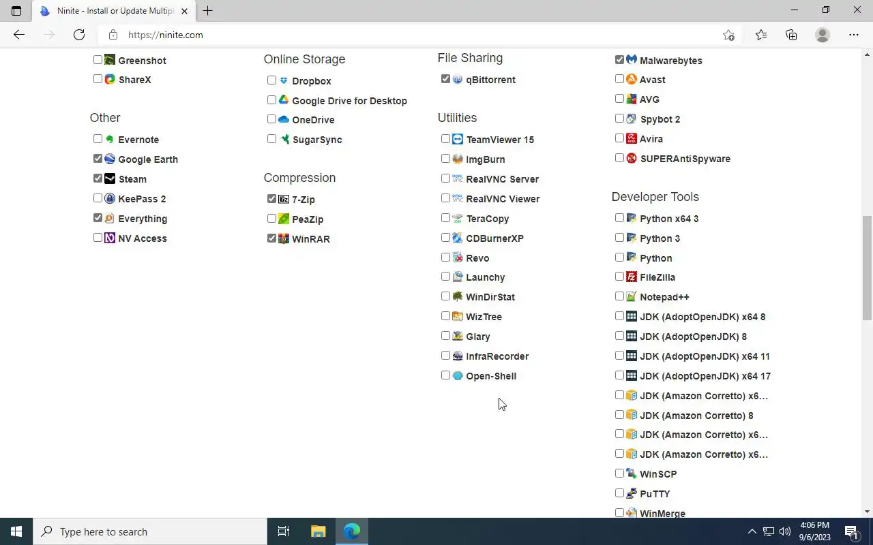Open tab actions menu
The image size is (873, 545).
(x=16, y=11)
